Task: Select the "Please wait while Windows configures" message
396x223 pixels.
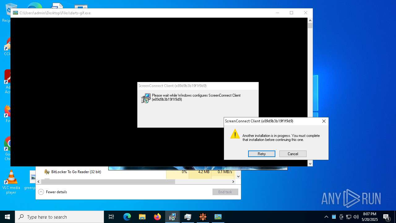Action: (196, 97)
